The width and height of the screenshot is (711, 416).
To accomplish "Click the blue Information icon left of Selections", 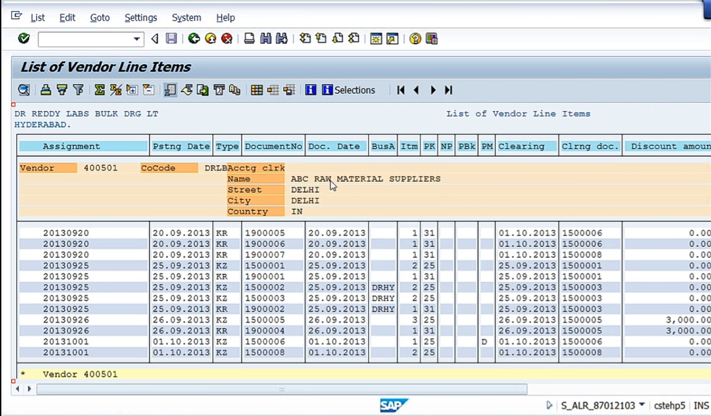I will (x=311, y=90).
